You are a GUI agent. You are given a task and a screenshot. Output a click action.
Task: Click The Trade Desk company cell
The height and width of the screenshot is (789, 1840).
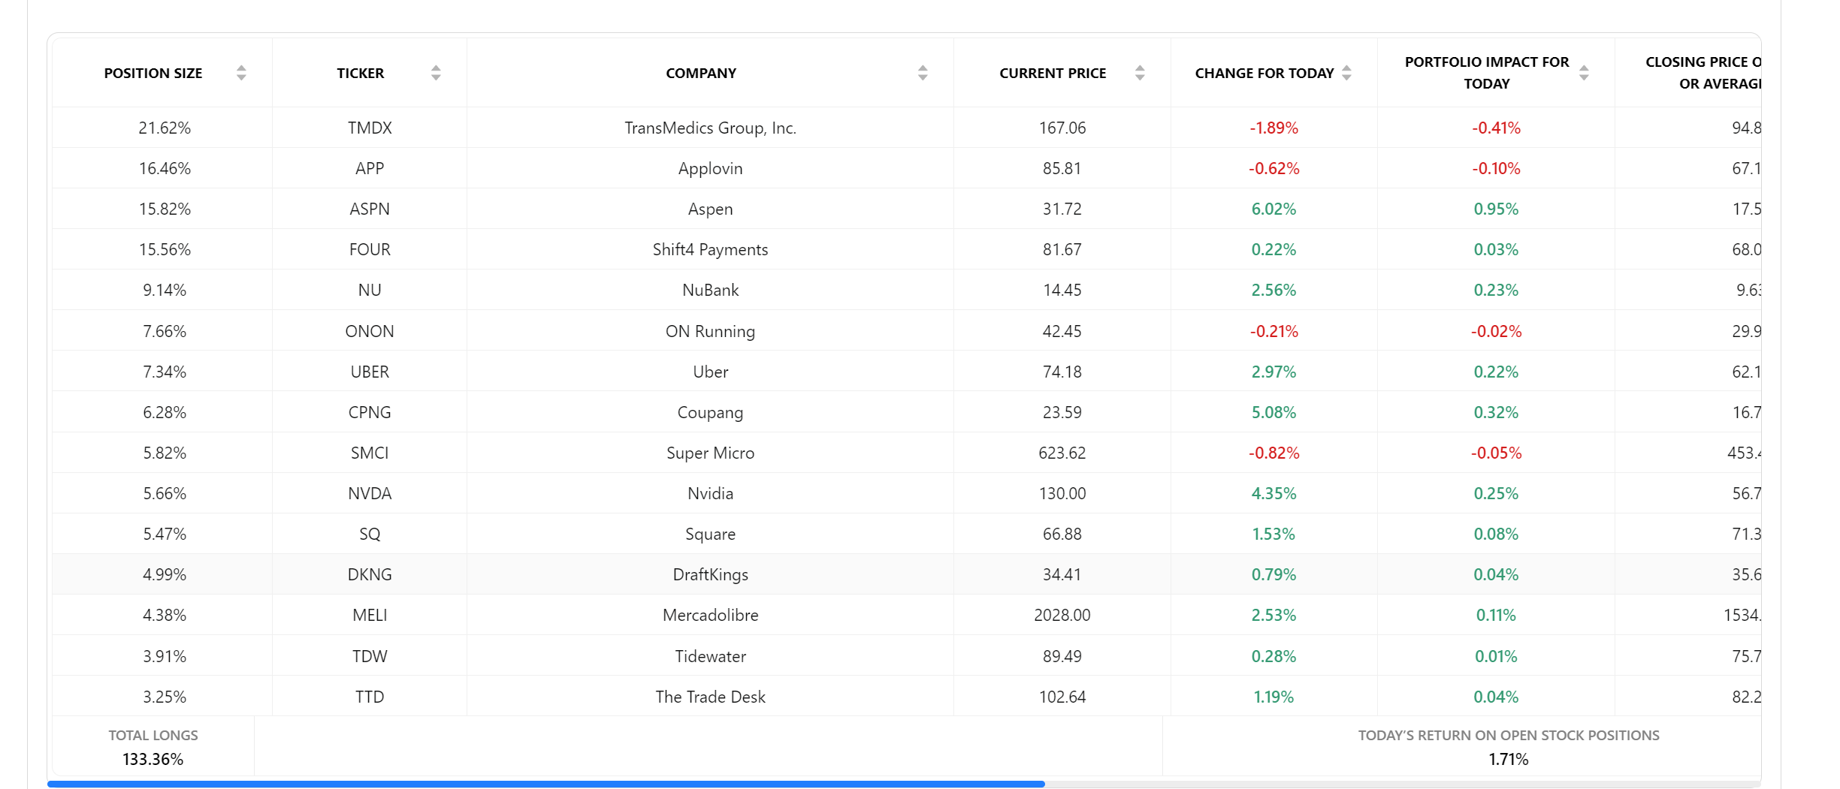coord(710,697)
